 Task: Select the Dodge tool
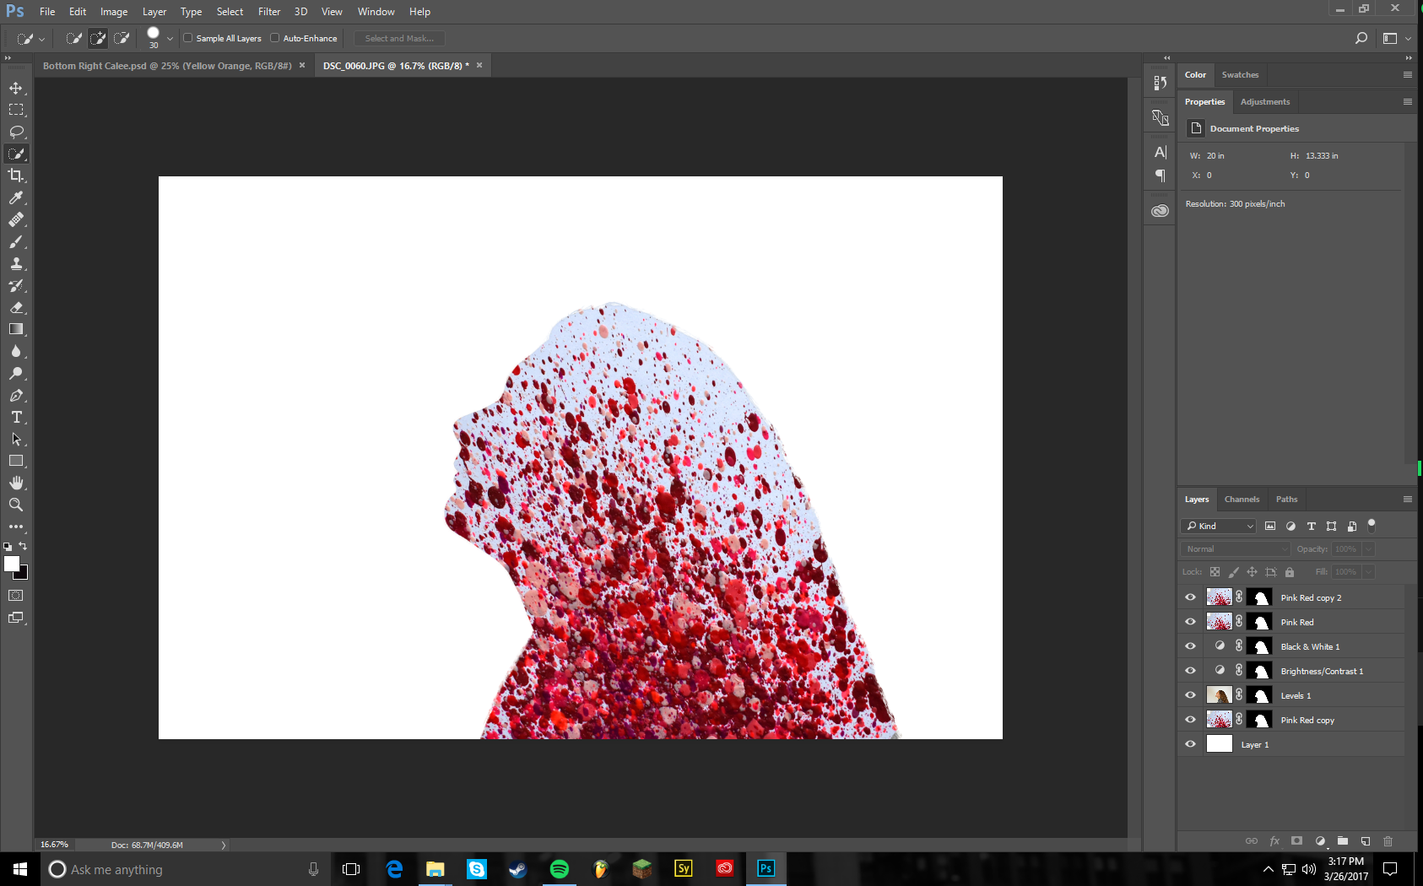tap(16, 373)
